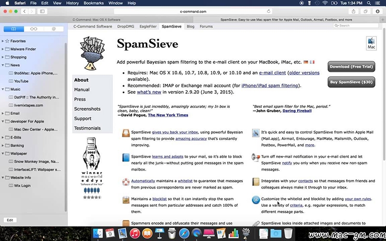Go forward with the Safari forward arrow
Viewport: 386px width, 241px height.
point(32,11)
